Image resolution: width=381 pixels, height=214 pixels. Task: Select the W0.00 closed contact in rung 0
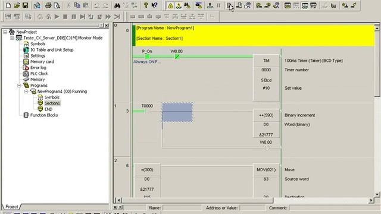coord(177,56)
